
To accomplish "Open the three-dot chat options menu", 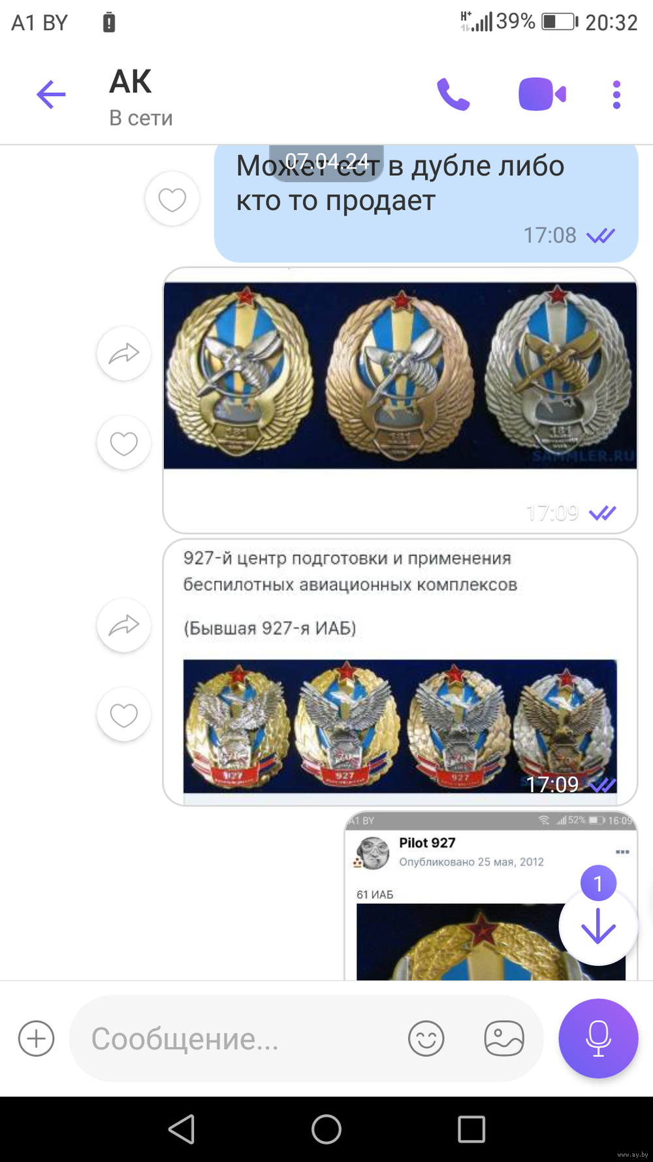I will tap(616, 95).
